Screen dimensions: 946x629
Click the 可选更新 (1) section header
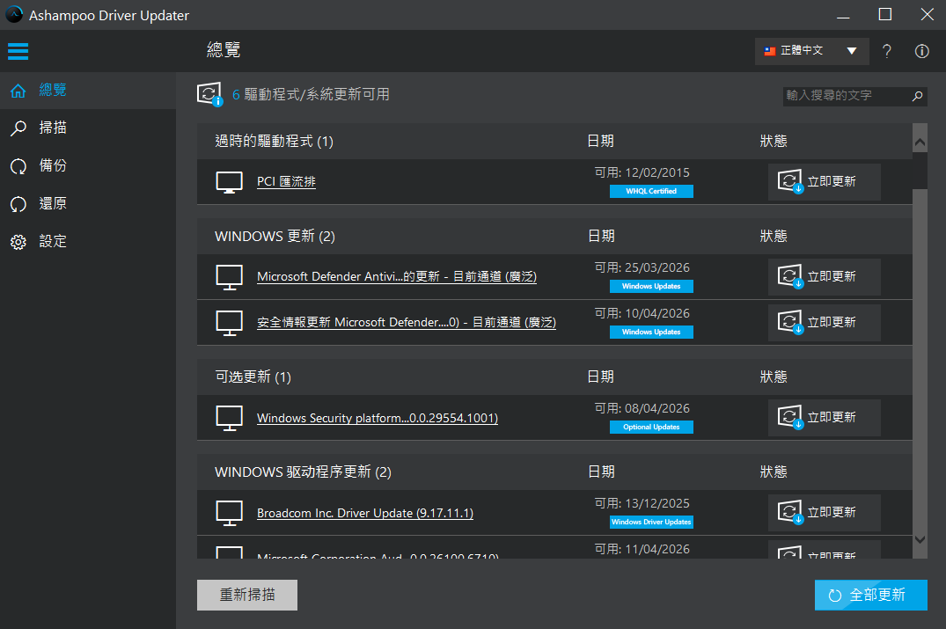click(x=253, y=377)
